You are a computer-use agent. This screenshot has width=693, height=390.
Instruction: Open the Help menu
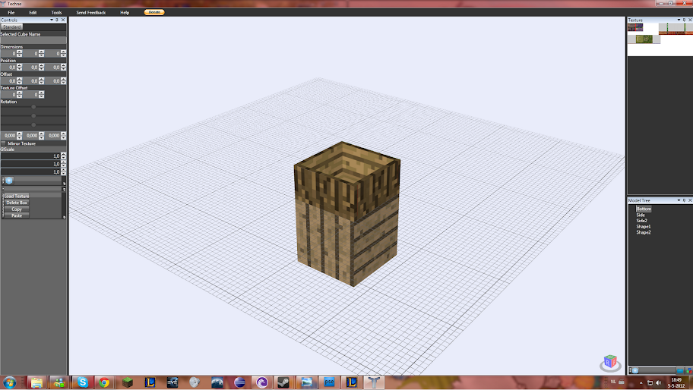[125, 12]
